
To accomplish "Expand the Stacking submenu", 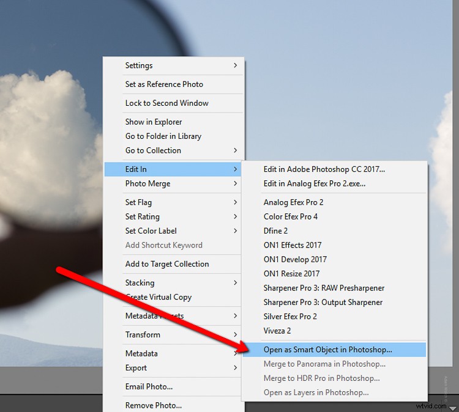I will [173, 283].
